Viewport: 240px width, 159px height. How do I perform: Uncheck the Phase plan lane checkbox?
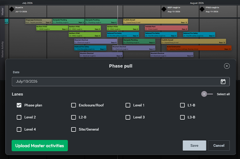click(x=19, y=105)
